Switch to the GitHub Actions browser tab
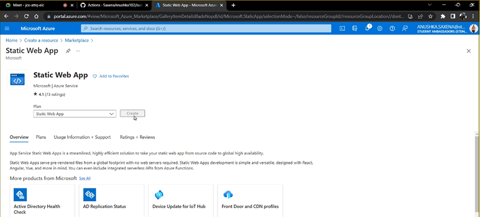Image resolution: width=480 pixels, height=217 pixels. pyautogui.click(x=115, y=5)
